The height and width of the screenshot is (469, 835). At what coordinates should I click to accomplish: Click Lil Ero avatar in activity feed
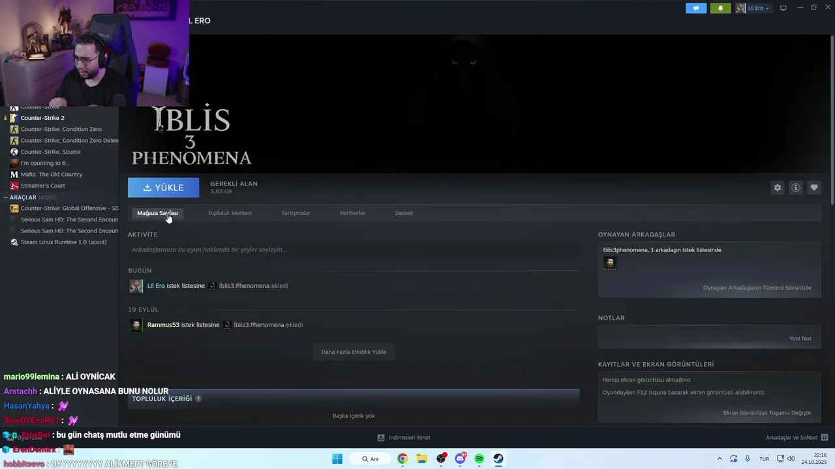(136, 286)
